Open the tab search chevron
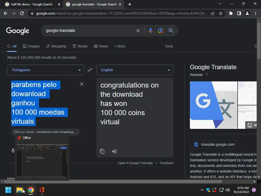The image size is (261, 196). [x=220, y=4]
